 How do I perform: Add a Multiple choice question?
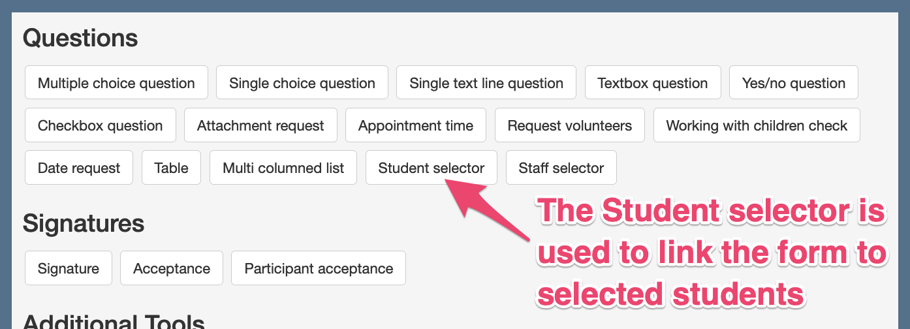(116, 83)
